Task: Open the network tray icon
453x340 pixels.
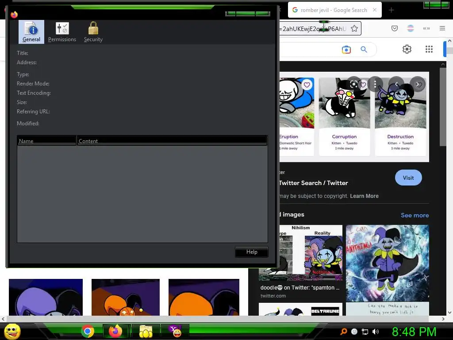Action: [x=365, y=332]
